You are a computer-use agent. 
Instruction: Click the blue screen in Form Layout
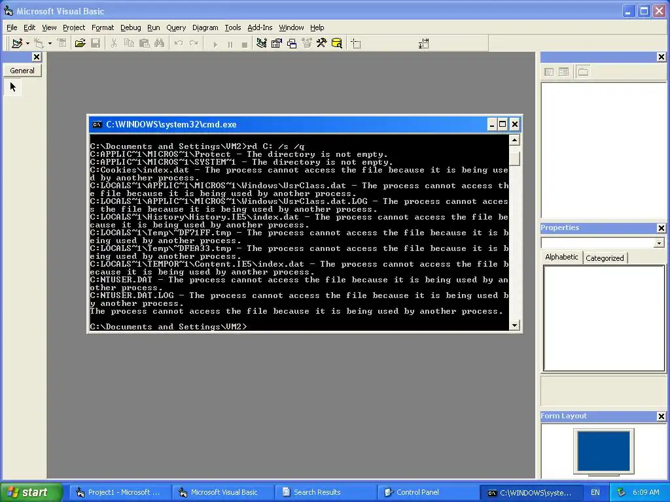tap(603, 451)
